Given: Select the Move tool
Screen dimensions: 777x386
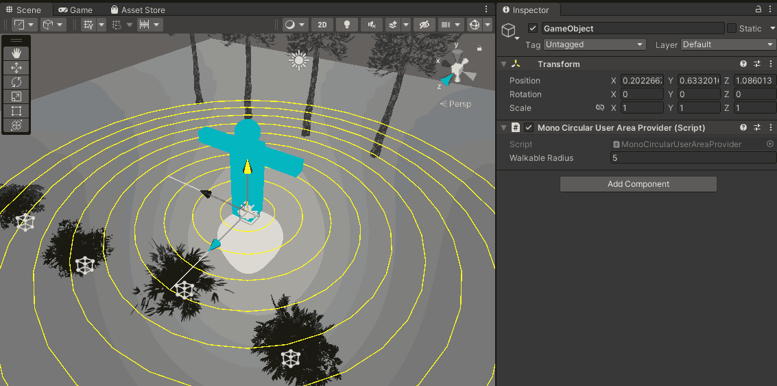Looking at the screenshot, I should tap(16, 68).
